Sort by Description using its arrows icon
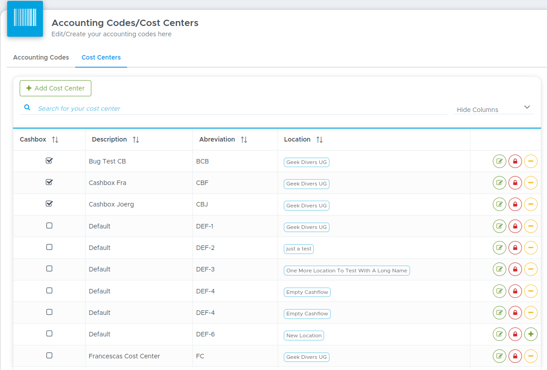This screenshot has width=547, height=370. pos(136,140)
